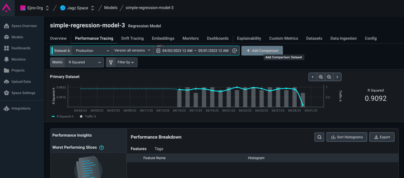
Task: Click the clock icon beside date range
Action: click(x=235, y=51)
